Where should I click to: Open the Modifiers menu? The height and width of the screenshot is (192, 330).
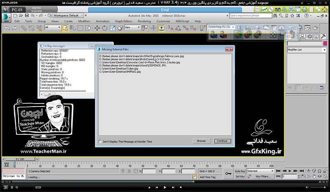pos(84,21)
